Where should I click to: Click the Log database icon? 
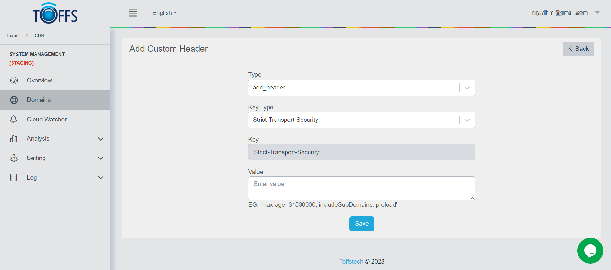click(13, 178)
